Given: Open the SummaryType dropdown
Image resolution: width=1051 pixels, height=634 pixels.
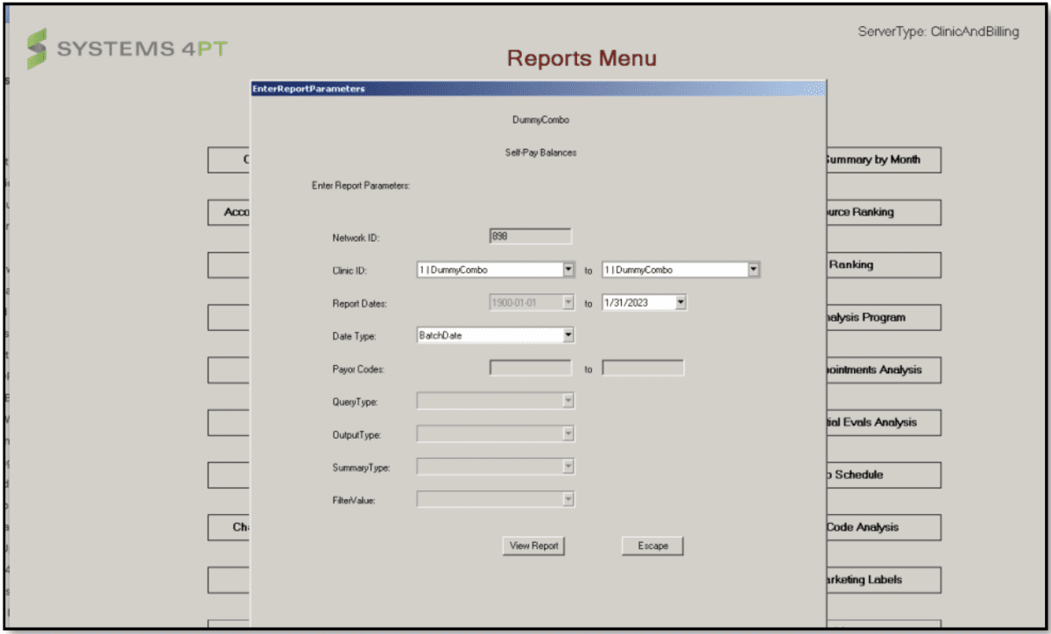Looking at the screenshot, I should click(568, 467).
